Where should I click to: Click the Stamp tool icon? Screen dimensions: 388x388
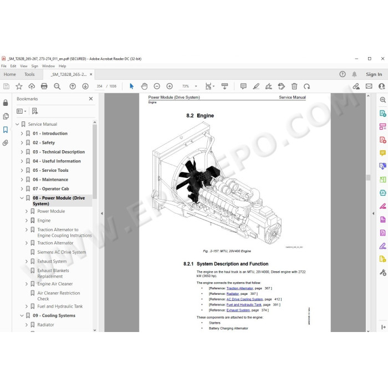coord(282,86)
